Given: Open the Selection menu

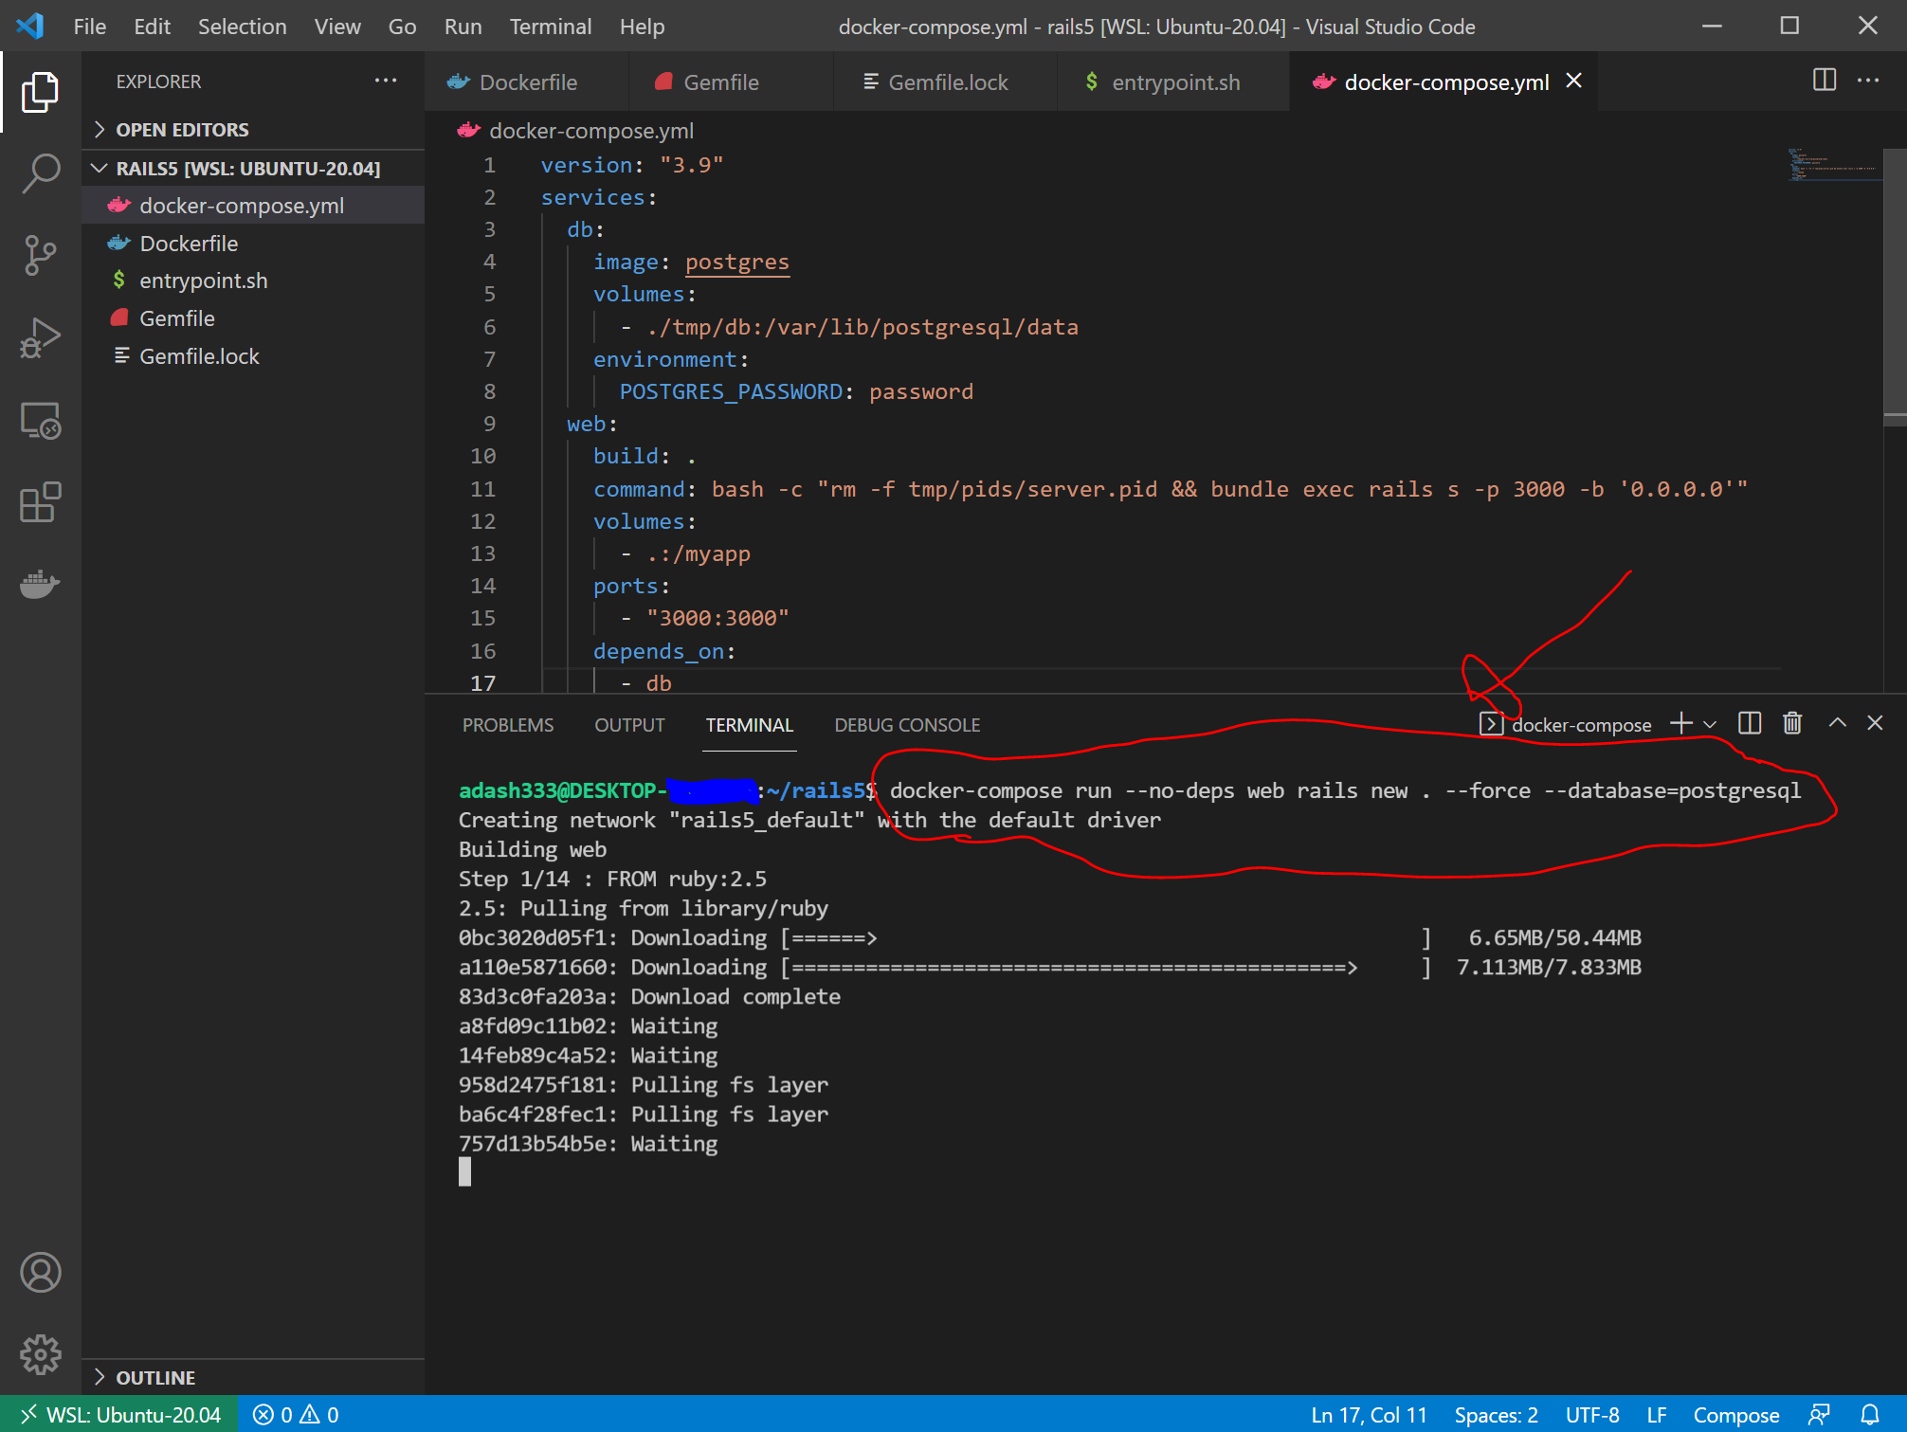Looking at the screenshot, I should click(242, 27).
